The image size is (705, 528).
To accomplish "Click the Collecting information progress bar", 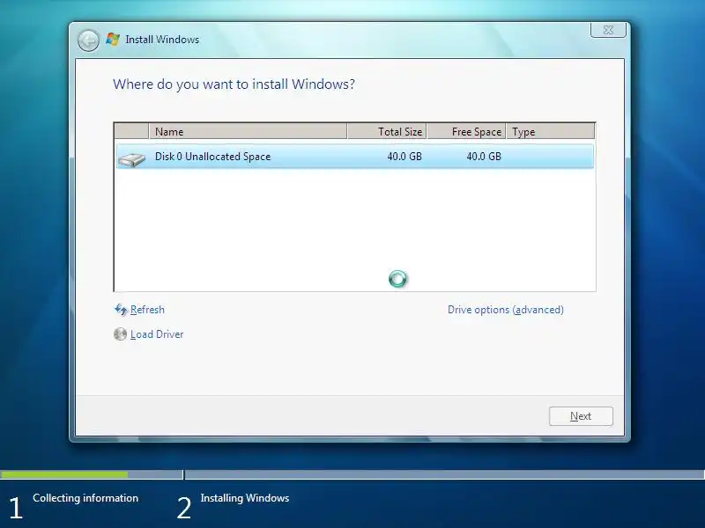I will coord(92,474).
